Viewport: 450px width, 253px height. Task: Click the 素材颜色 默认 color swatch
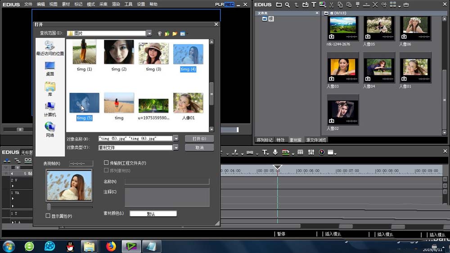coord(153,214)
